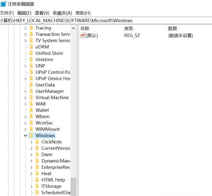
Task: Select the Virtual Machine key
Action: click(52, 98)
